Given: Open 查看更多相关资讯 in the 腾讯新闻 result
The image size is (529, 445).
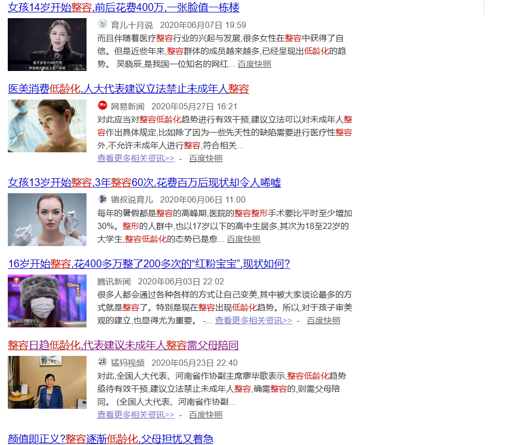Looking at the screenshot, I should coord(254,321).
